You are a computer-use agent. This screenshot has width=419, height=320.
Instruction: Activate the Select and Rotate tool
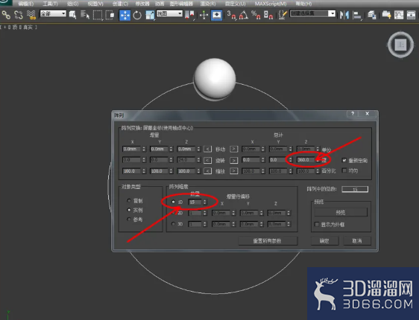(137, 15)
